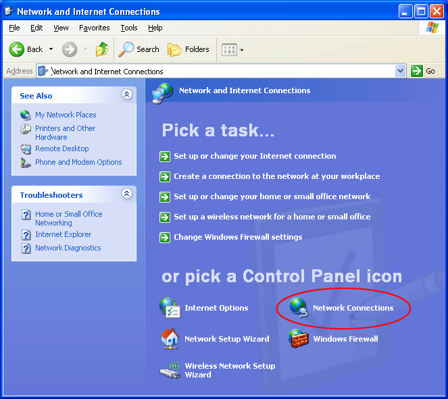Open Phone and Modem Options link
The height and width of the screenshot is (399, 448).
78,162
